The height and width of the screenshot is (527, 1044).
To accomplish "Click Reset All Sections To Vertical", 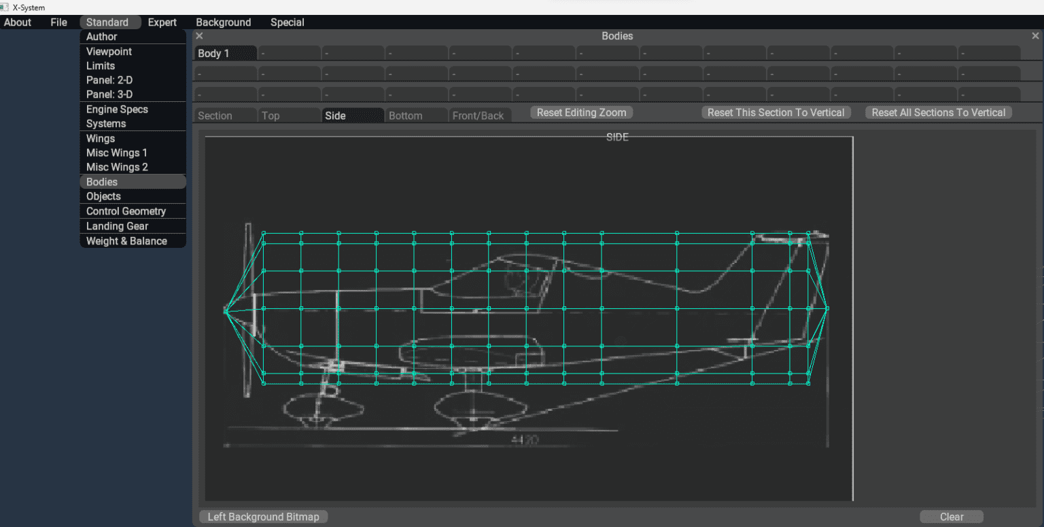I will [938, 113].
